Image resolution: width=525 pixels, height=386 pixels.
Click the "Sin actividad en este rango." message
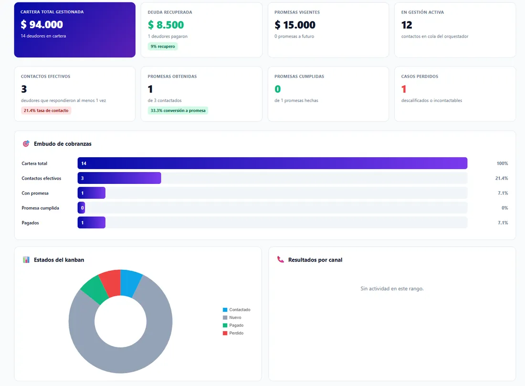[392, 288]
